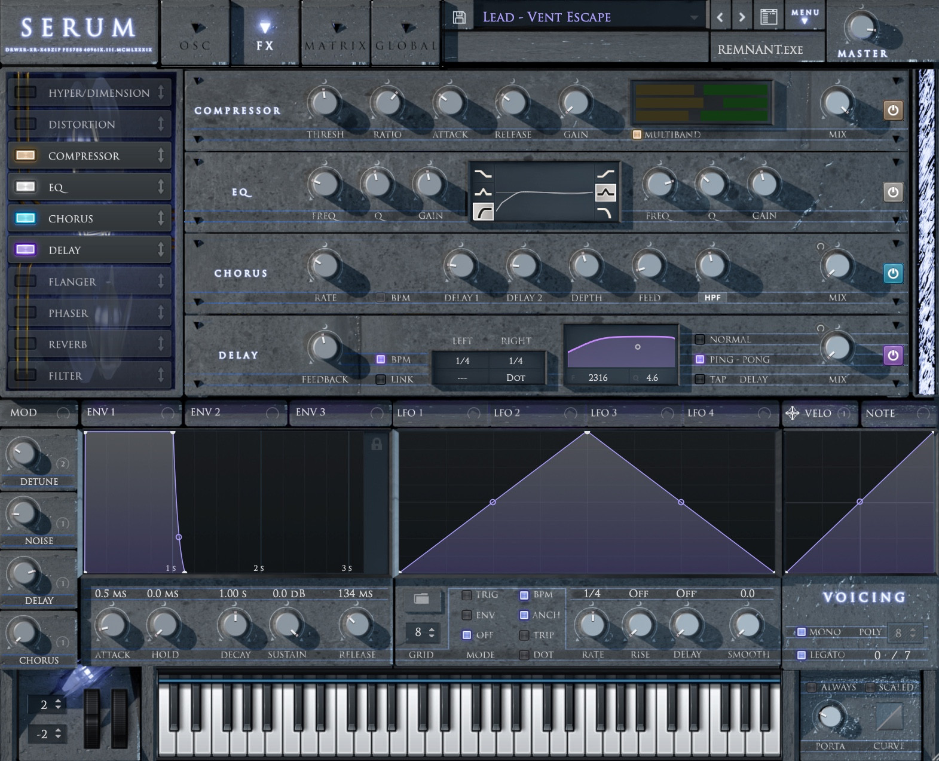The image size is (939, 761).
Task: Click reorder arrows on Flanger row
Action: tap(161, 281)
